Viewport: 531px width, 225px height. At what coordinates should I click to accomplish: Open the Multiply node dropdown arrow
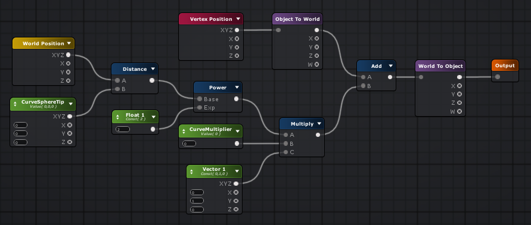point(319,124)
